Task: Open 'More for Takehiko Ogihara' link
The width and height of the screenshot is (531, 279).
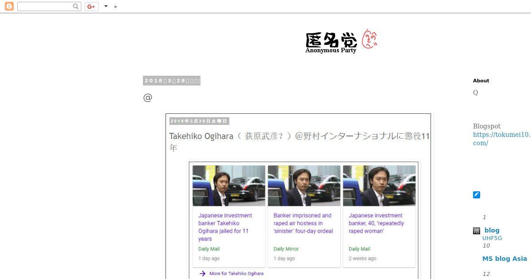Action: click(x=236, y=274)
